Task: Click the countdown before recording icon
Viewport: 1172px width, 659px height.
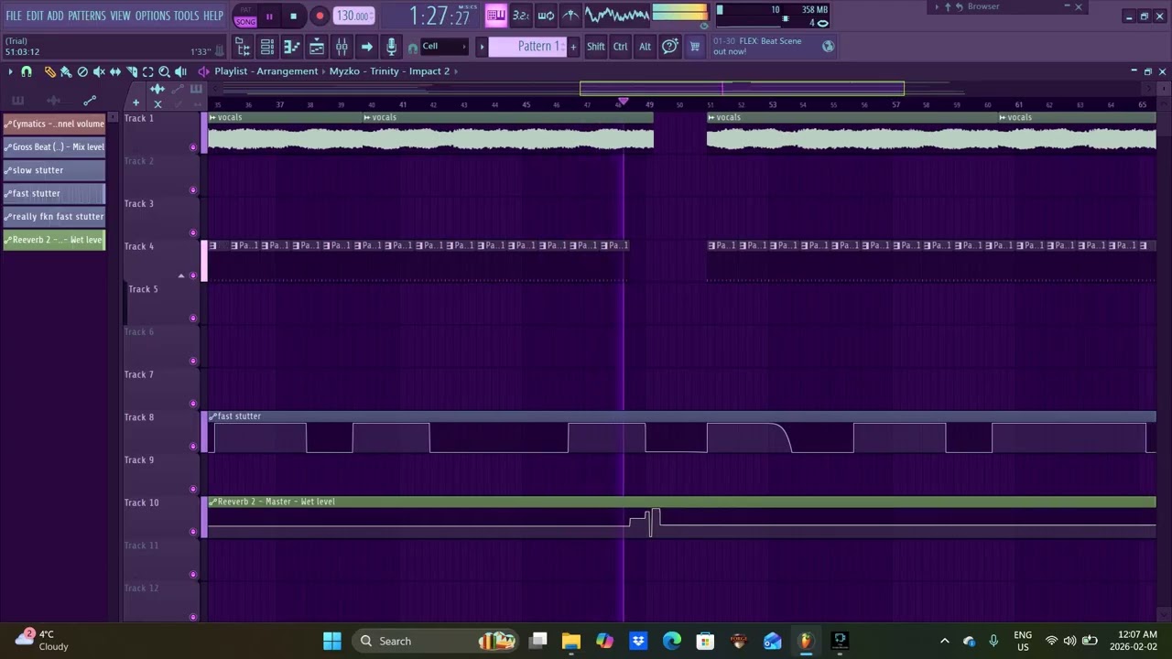Action: click(x=520, y=15)
